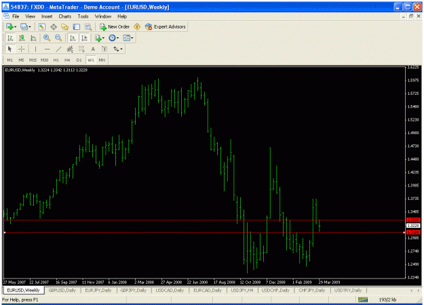Launch MetaEditor yellow diamond icon
This screenshot has width=424, height=305.
pyautogui.click(x=137, y=26)
